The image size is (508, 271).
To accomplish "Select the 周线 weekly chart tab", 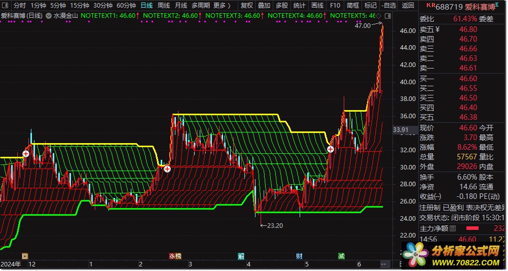I will 164,6.
